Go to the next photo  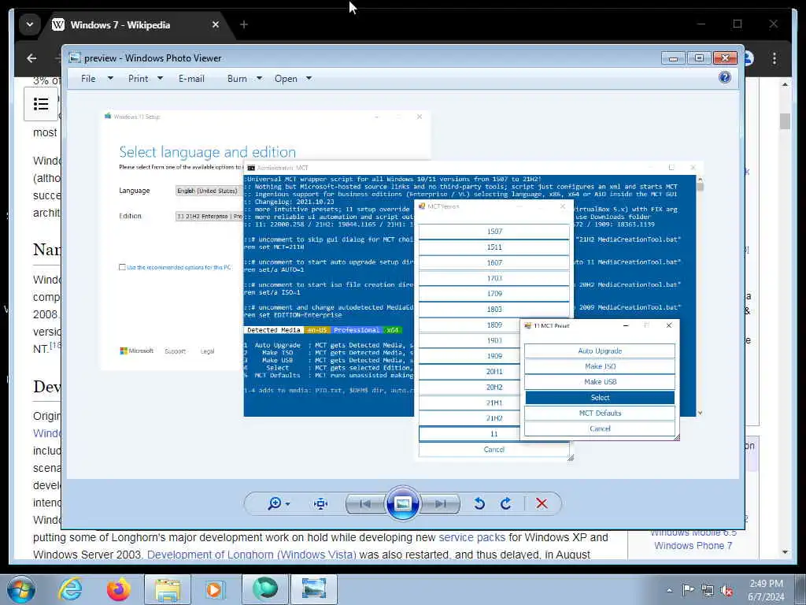pos(441,503)
